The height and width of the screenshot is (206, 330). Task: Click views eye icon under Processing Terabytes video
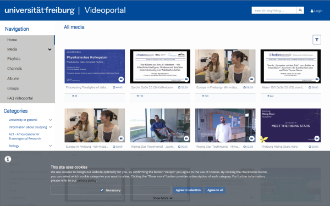(73, 96)
